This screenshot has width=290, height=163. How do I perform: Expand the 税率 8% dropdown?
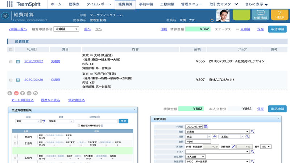coord(266,146)
